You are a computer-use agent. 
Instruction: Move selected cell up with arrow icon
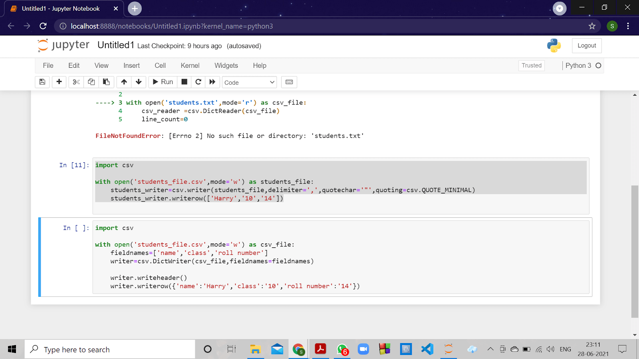(x=123, y=82)
